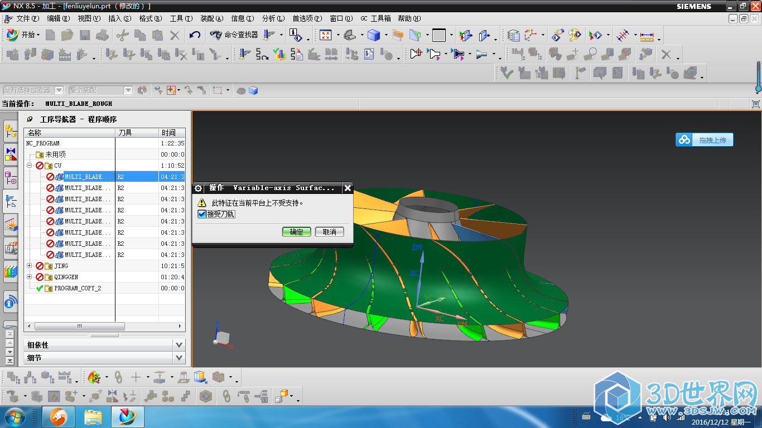Open the 开始 dropdown arrow
This screenshot has height=428, width=762.
click(x=38, y=35)
